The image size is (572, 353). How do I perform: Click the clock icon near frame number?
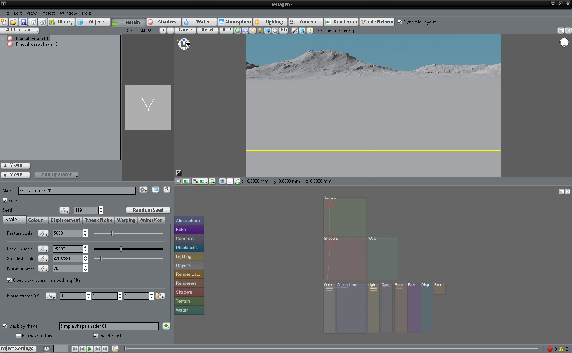pyautogui.click(x=46, y=349)
